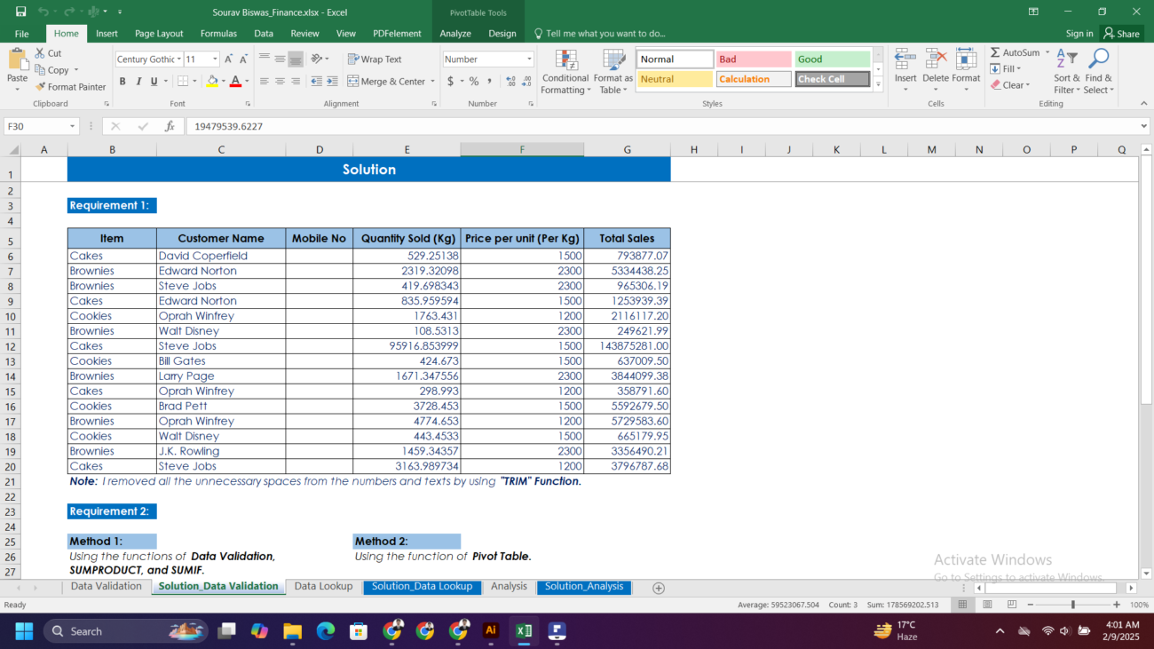Click the font color A icon
The image size is (1154, 649).
[x=234, y=81]
